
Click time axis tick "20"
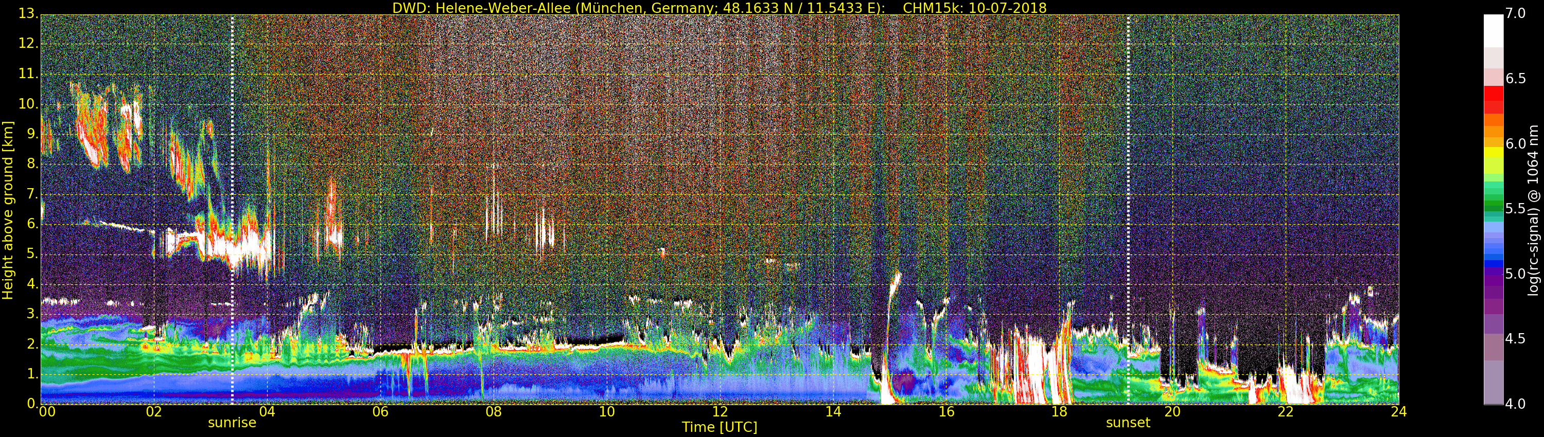coord(1172,412)
